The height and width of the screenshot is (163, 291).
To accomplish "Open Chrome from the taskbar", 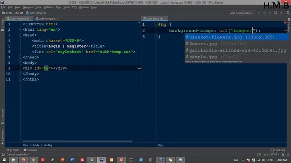I will [x=33, y=160].
